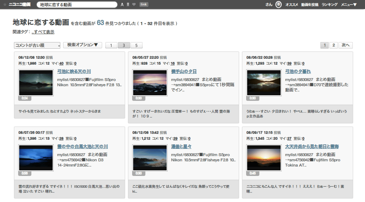Click the star icon beside the Niconico logo
This screenshot has height=202, width=365.
(x=5, y=5)
